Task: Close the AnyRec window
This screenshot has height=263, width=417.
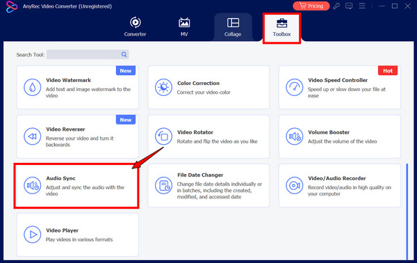Action: pyautogui.click(x=407, y=6)
